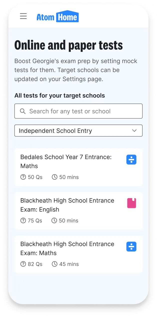
Task: Click clock icon beside 45 mins
Action: click(x=55, y=264)
